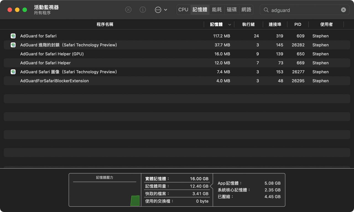354x212 pixels.
Task: Switch to the CPU tab
Action: 183,10
